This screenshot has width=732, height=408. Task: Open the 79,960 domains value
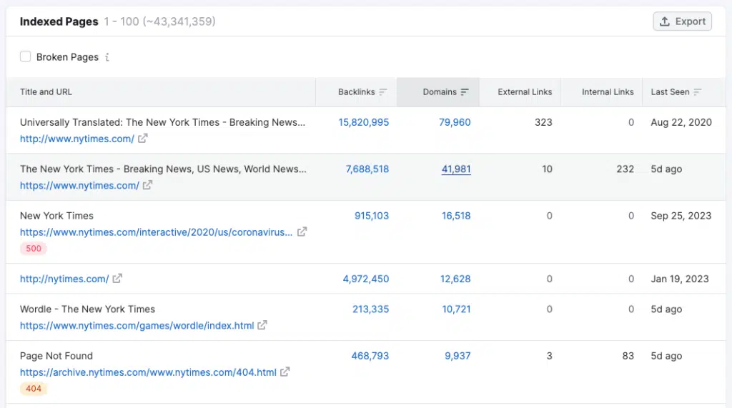pos(455,122)
